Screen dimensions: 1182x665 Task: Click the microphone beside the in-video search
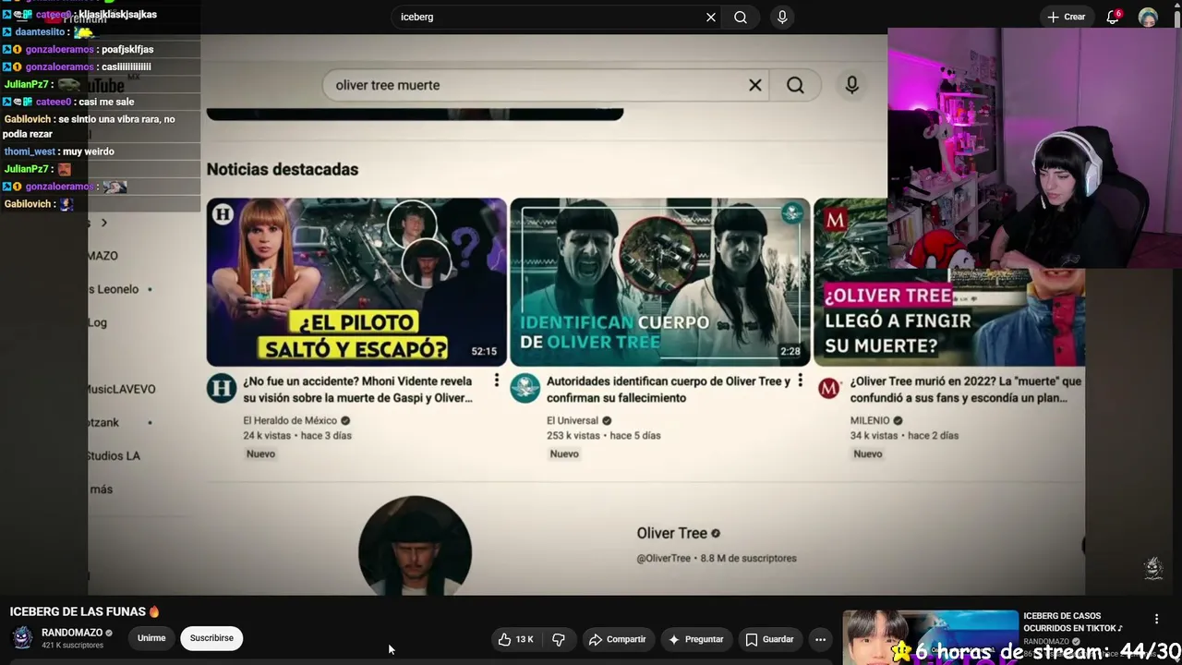[851, 85]
